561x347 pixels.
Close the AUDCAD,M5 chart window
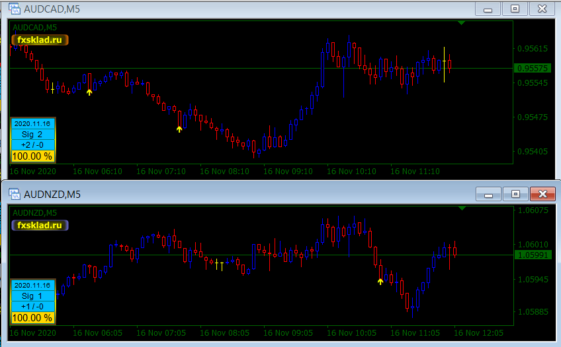542,9
